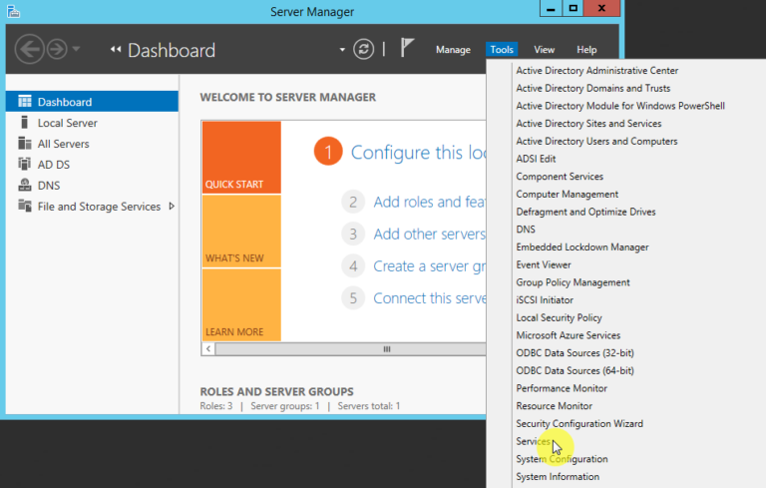
Task: Click Configure this local server link
Action: [418, 152]
